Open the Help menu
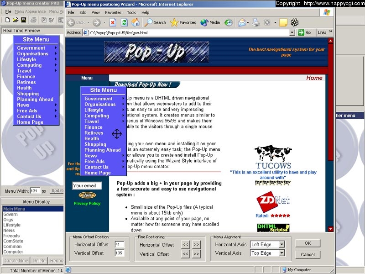 pyautogui.click(x=145, y=13)
